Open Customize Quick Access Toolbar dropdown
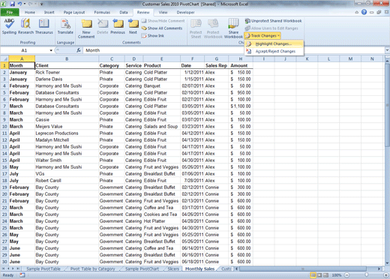This screenshot has width=390, height=279. pos(42,4)
